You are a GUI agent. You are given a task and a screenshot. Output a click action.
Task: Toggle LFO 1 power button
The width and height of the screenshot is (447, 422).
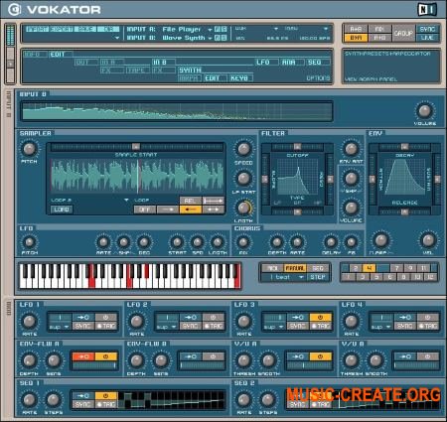point(106,317)
